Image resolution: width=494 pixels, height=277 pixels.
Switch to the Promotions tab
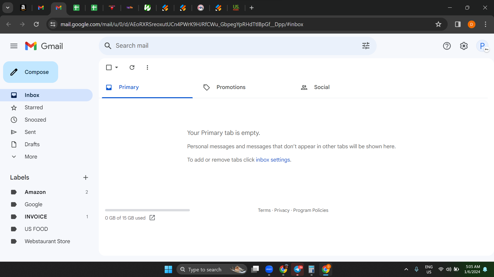click(244, 87)
